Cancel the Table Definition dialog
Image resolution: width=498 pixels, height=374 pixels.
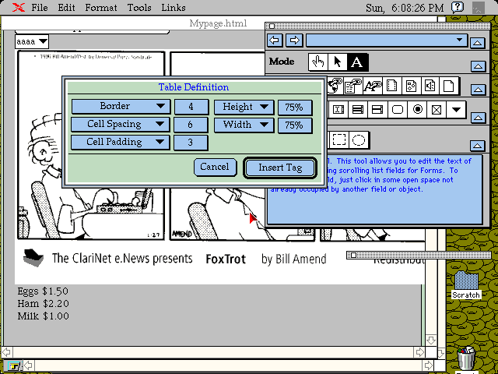point(215,167)
